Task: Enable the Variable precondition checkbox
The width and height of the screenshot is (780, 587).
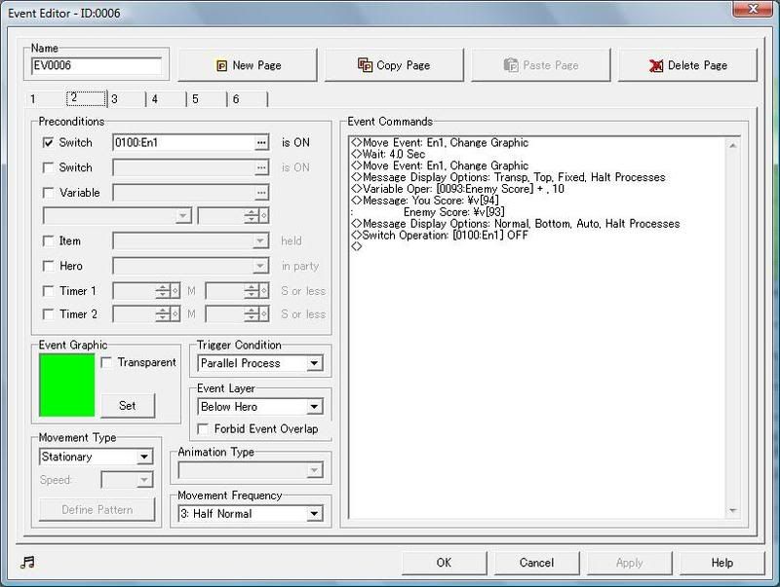Action: (x=48, y=193)
